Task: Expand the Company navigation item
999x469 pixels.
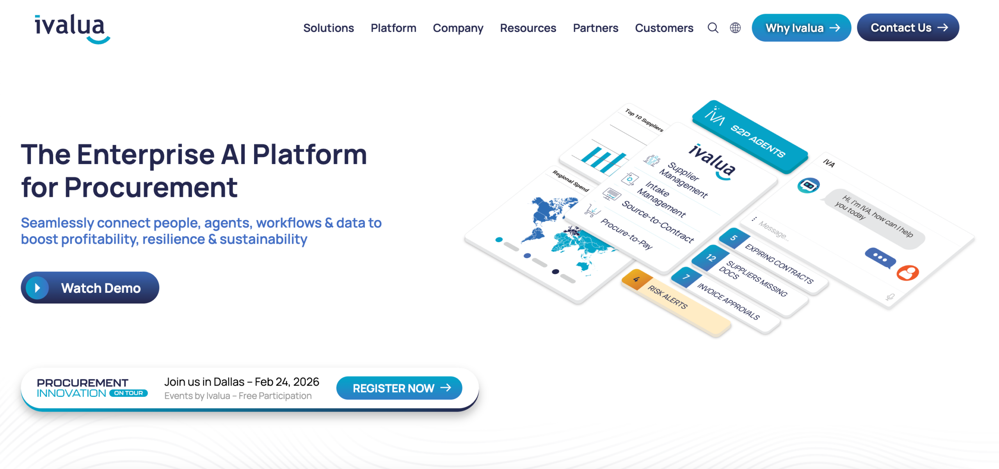Action: click(458, 28)
